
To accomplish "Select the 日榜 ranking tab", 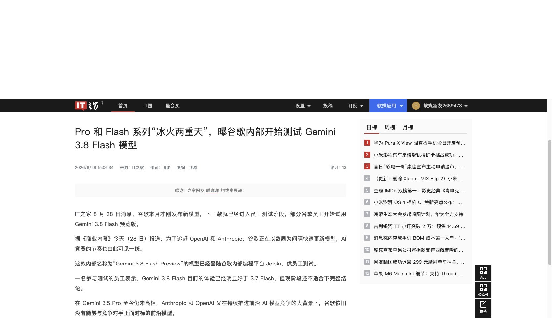I will [372, 127].
